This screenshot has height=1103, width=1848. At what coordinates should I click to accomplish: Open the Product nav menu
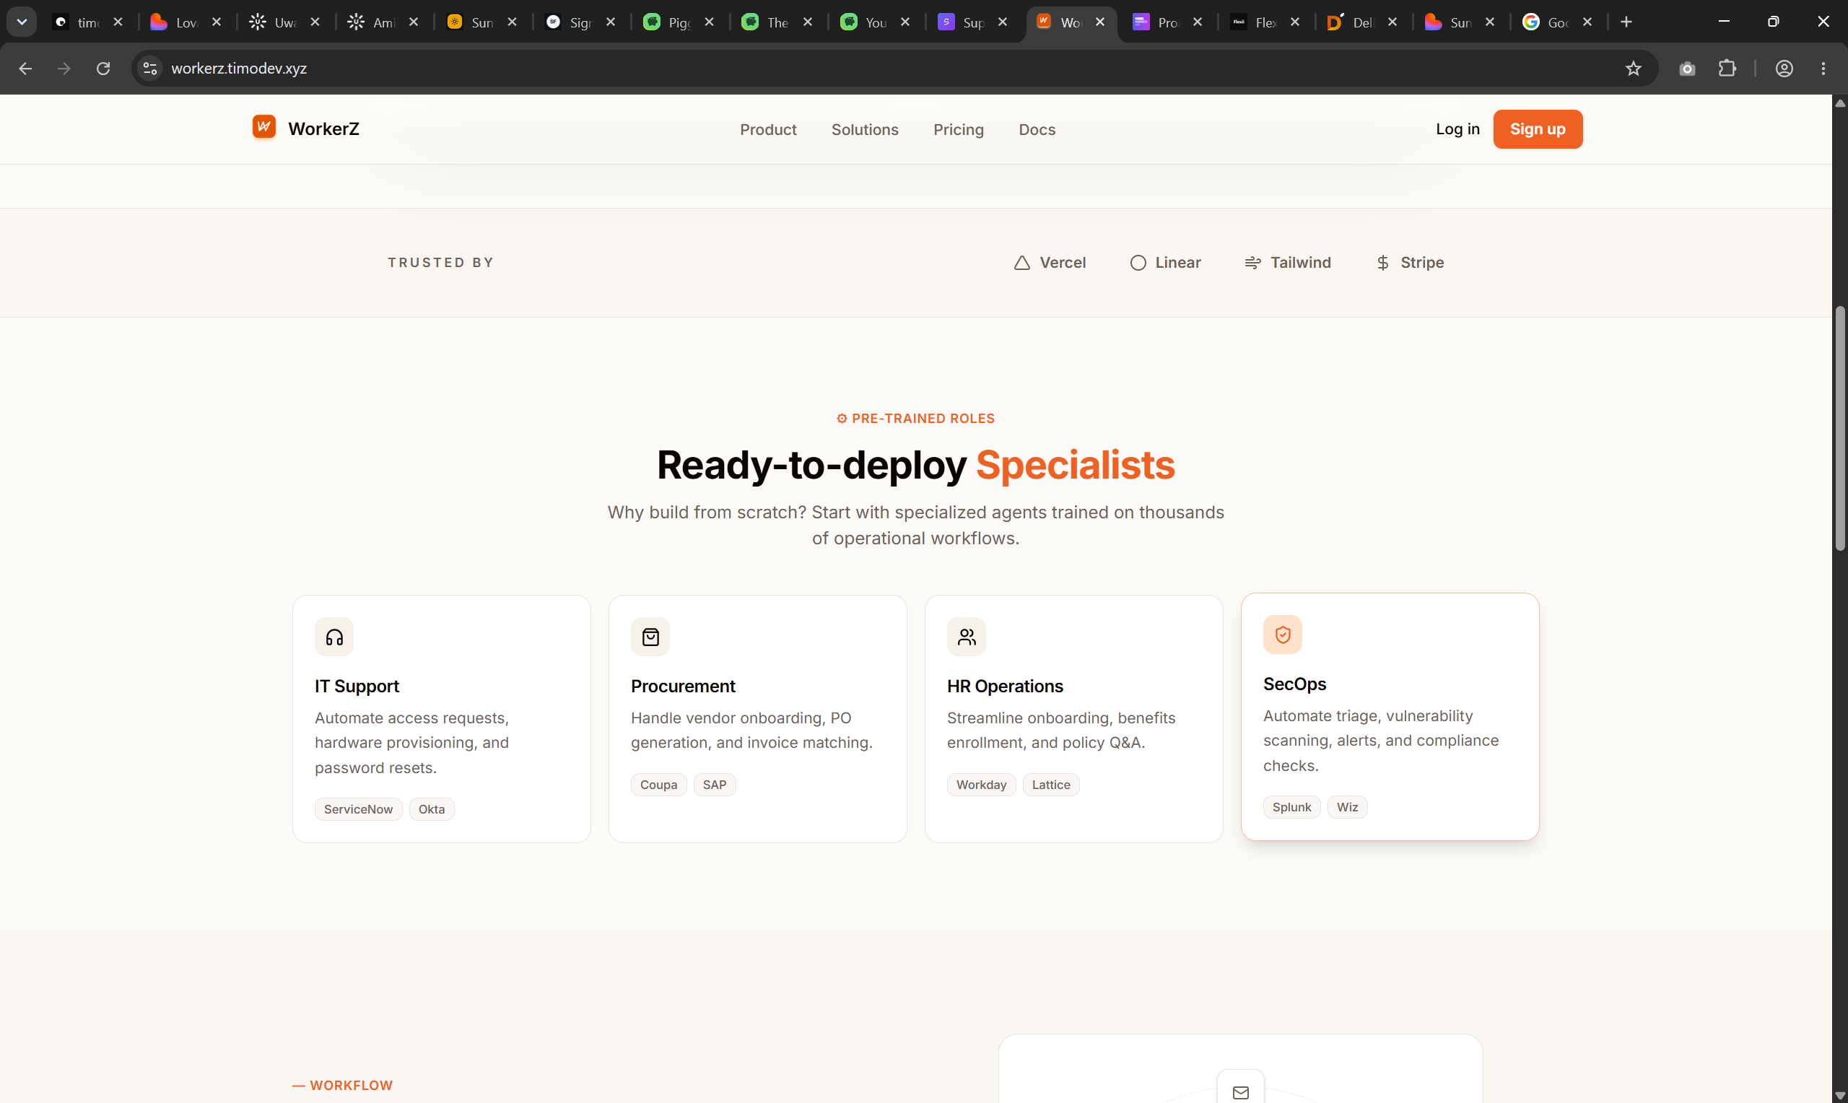pos(767,129)
